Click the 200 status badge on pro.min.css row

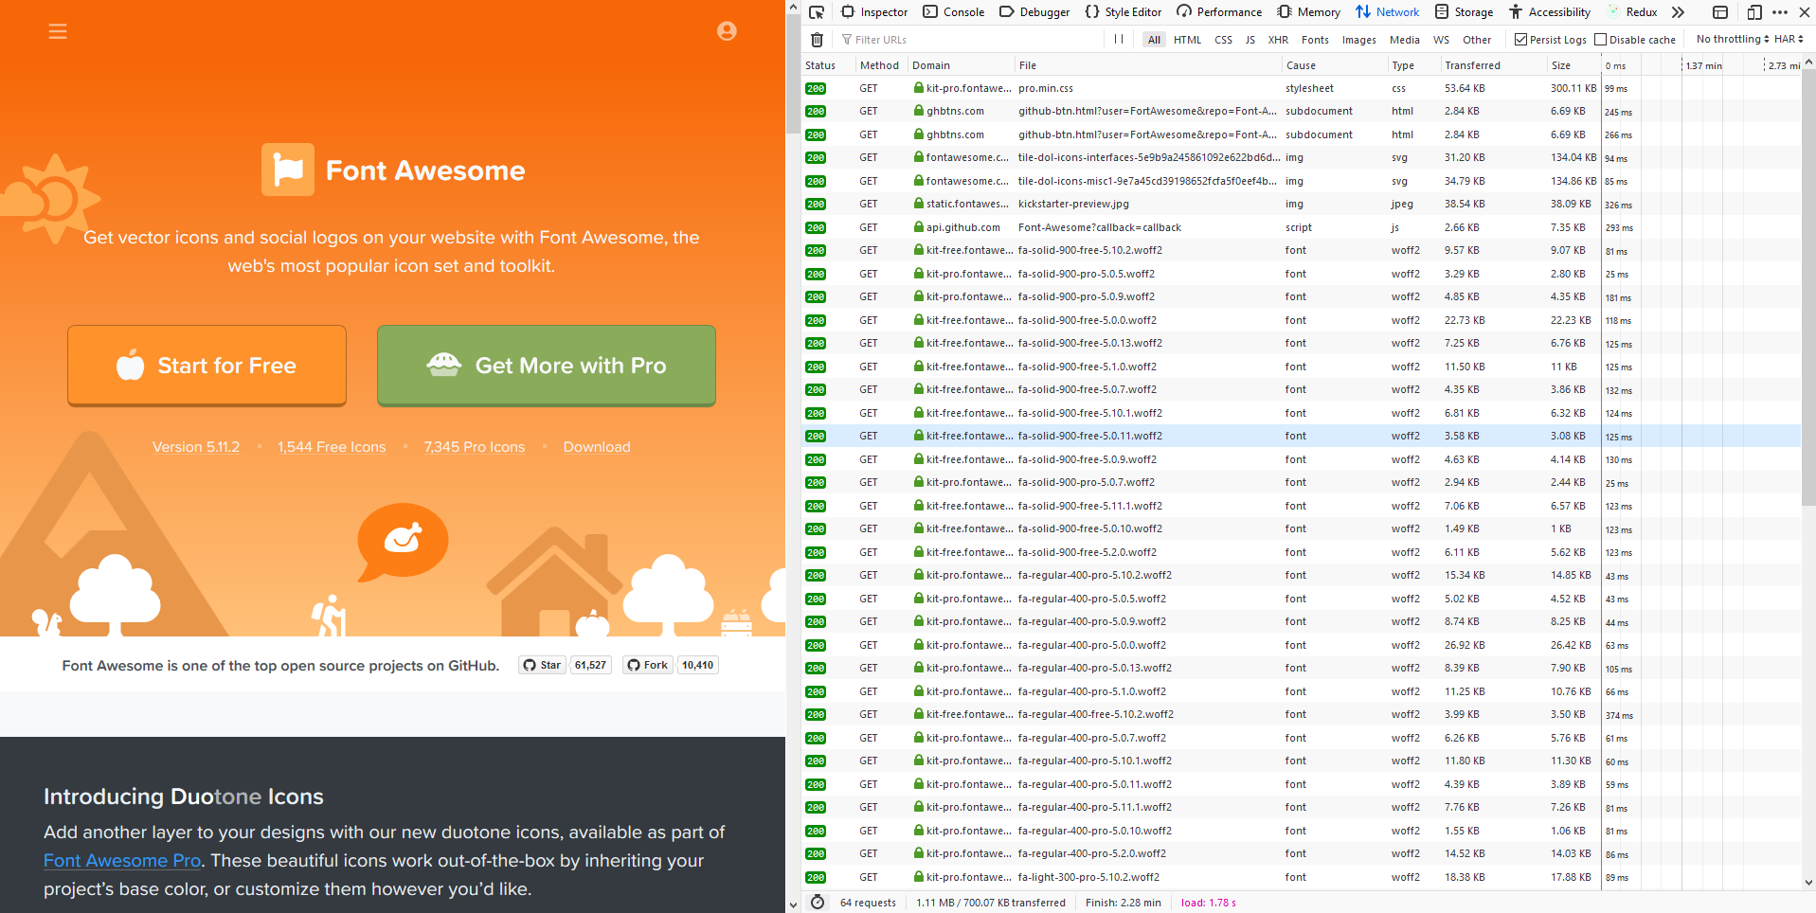point(816,88)
